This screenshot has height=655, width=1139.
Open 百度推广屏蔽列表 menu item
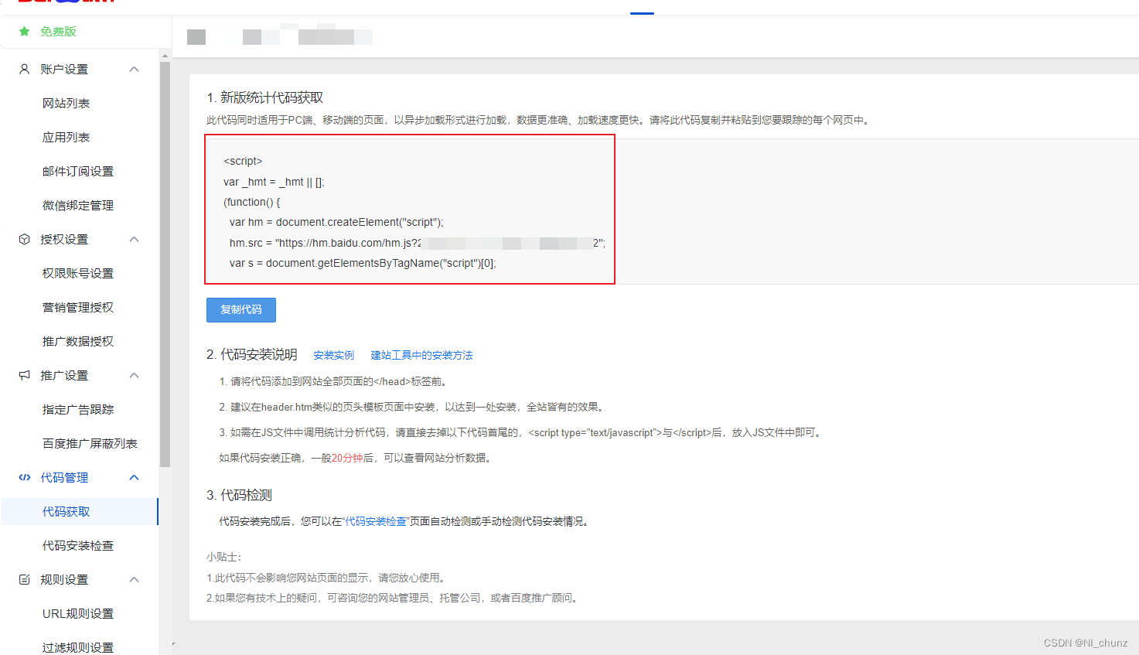pos(90,443)
